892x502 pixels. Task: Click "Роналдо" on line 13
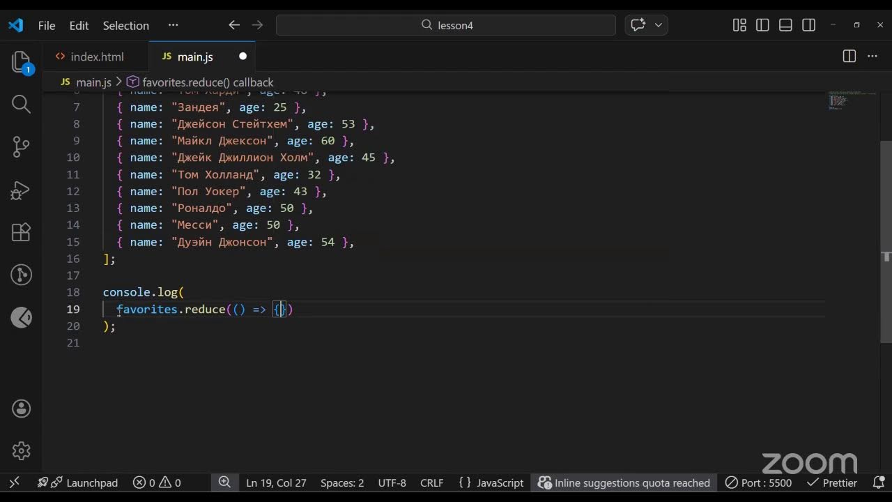coord(202,208)
